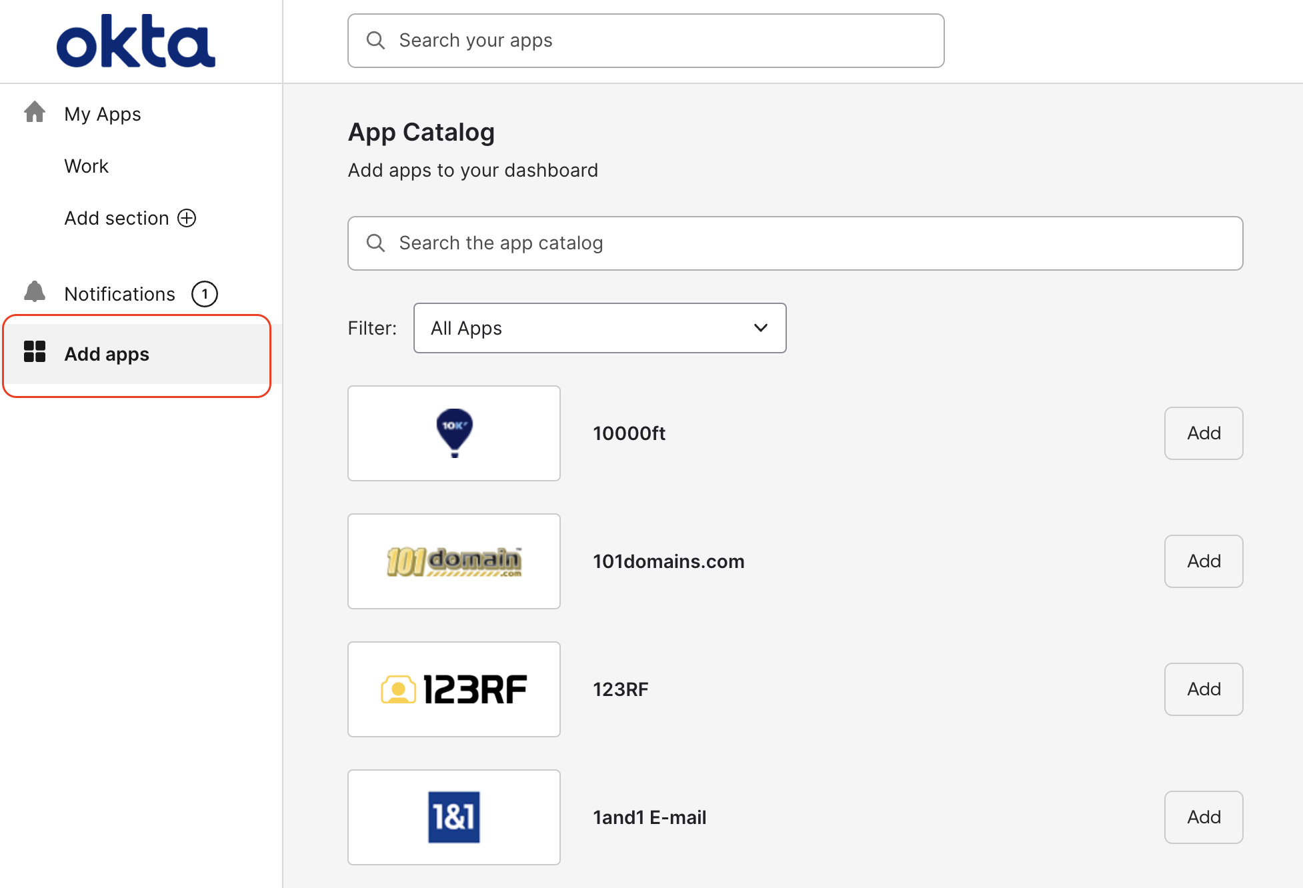Focus the Search your apps field
Image resolution: width=1303 pixels, height=888 pixels.
pyautogui.click(x=646, y=41)
